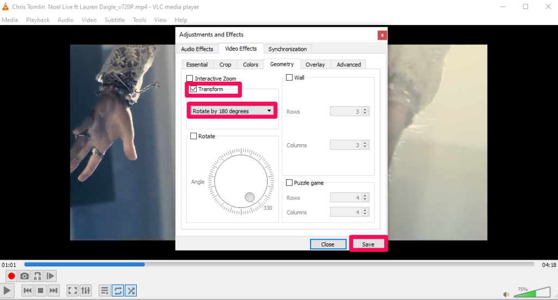Open the Rotate by 180 degrees dropdown
Image resolution: width=558 pixels, height=300 pixels.
(232, 111)
